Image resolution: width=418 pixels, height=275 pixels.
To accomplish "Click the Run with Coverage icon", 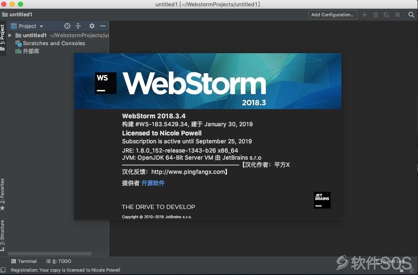I will tap(387, 15).
